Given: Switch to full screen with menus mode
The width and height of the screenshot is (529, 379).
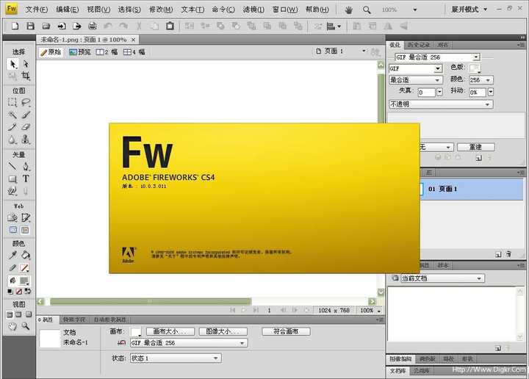Looking at the screenshot, I should point(18,314).
